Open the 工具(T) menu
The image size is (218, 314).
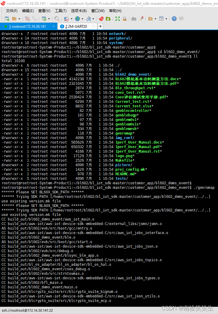pos(61,11)
